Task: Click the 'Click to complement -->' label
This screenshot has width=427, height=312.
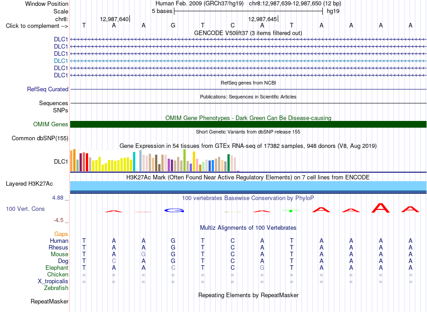Action: [x=37, y=26]
